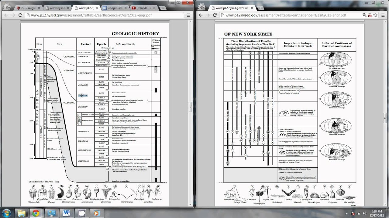389x218 pixels.
Task: Close the Uploads YouTube tab
Action: [x=155, y=8]
